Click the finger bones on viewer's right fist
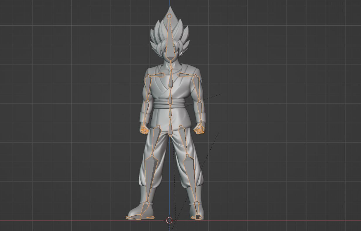Viewport: 361px width, 231px height. point(200,129)
